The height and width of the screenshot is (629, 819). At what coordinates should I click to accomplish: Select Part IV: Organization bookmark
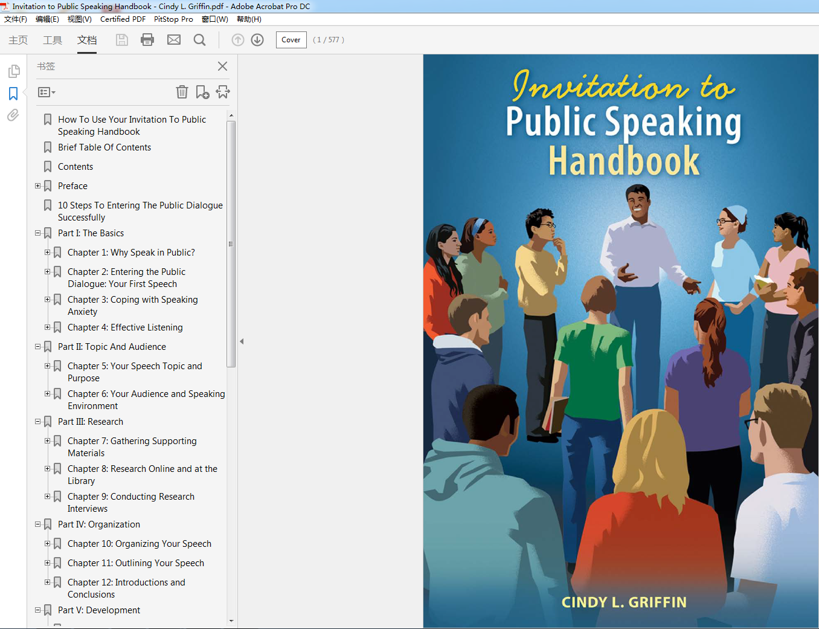click(99, 524)
